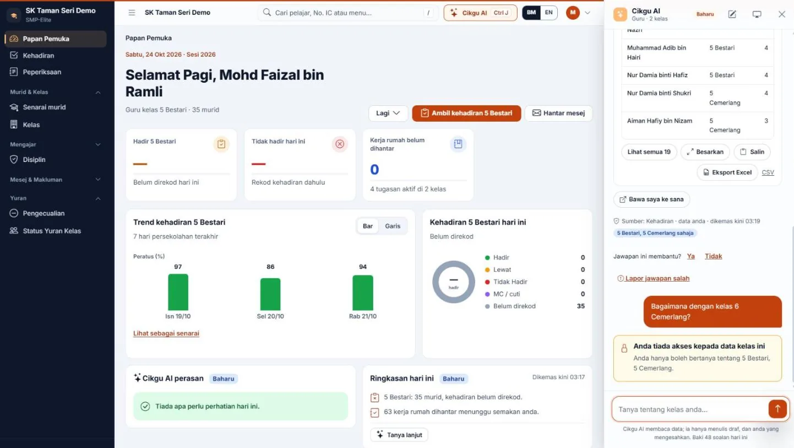The width and height of the screenshot is (794, 448).
Task: Open the Lagi dropdown
Action: pyautogui.click(x=388, y=113)
